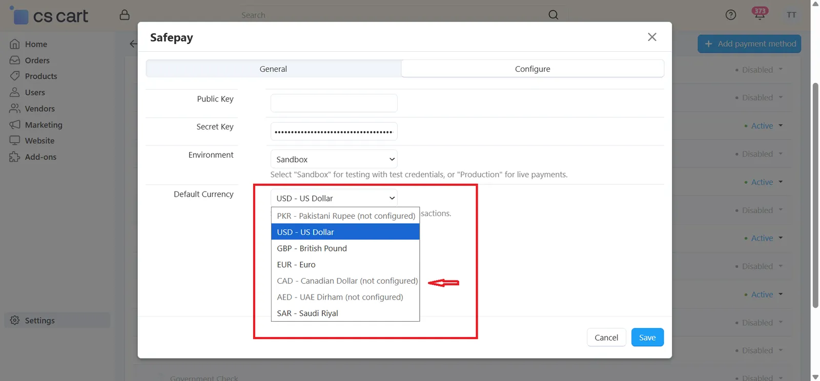Screen dimensions: 820x381
Task: Click the Secret Key input field
Action: (334, 132)
